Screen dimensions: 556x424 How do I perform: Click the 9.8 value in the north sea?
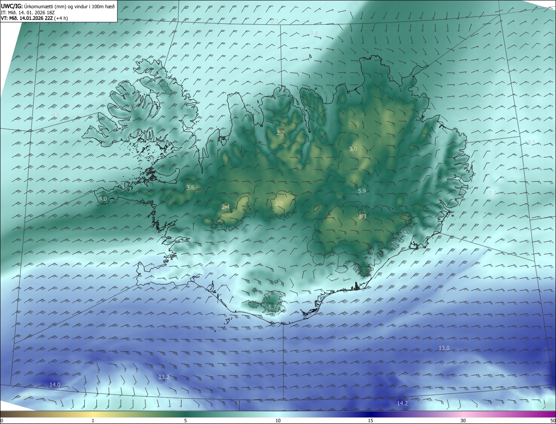[314, 33]
